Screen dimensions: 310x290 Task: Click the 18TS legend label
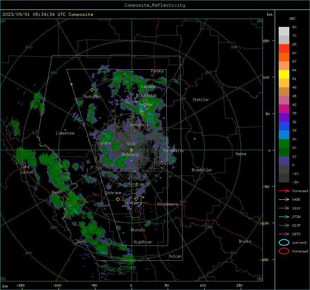(x=296, y=234)
